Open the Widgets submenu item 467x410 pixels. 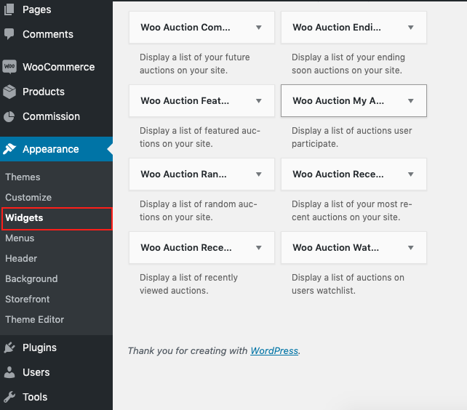(57, 219)
